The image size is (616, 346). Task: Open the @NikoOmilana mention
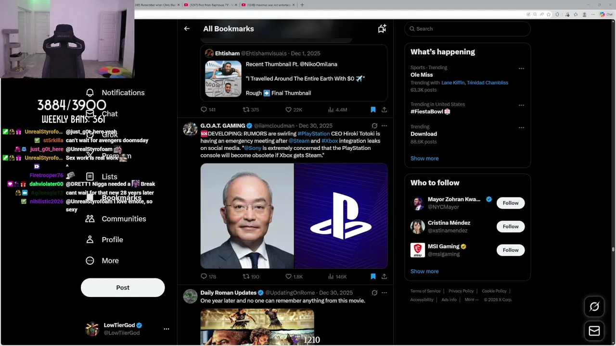(x=319, y=64)
